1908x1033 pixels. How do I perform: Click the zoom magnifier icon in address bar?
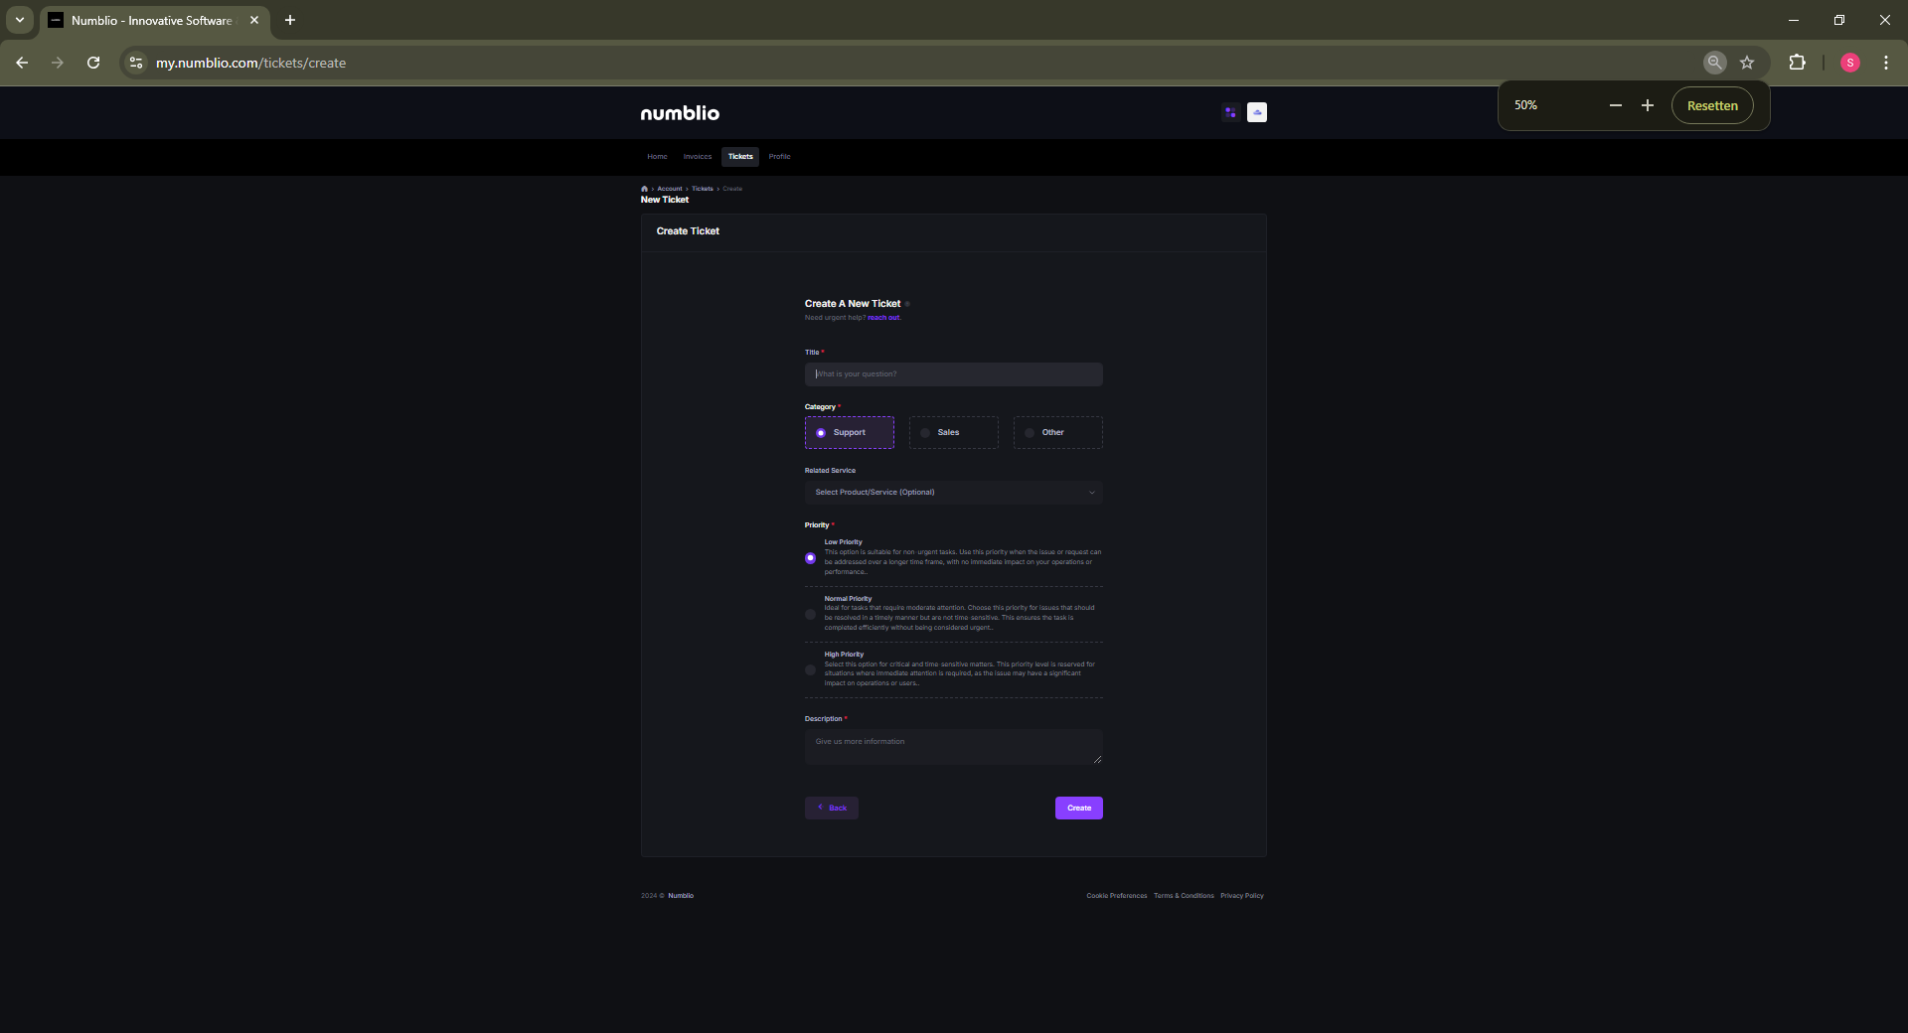pos(1714,63)
